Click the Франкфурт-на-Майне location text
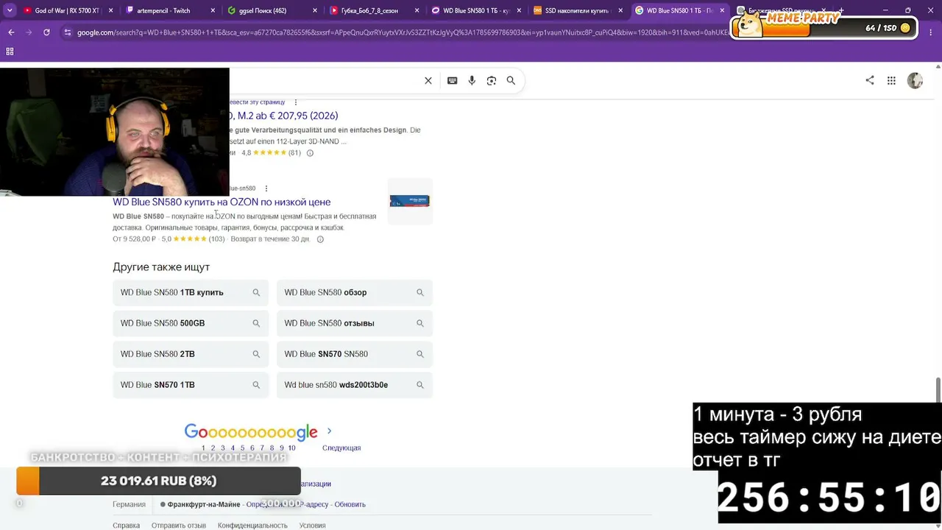942x530 pixels. click(x=204, y=504)
